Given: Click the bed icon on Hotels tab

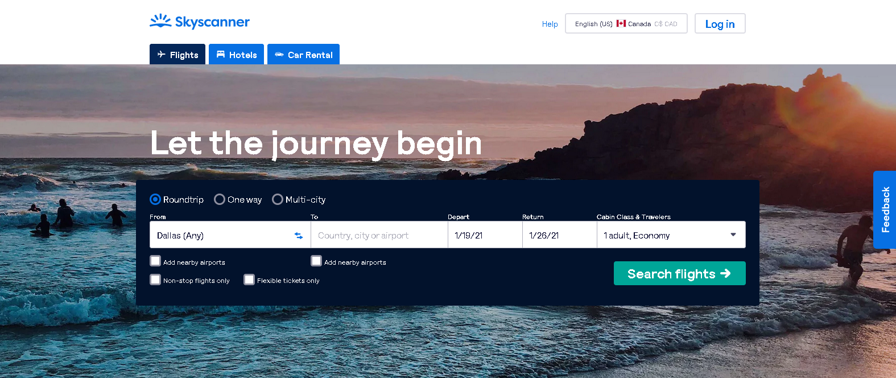Looking at the screenshot, I should coord(221,55).
